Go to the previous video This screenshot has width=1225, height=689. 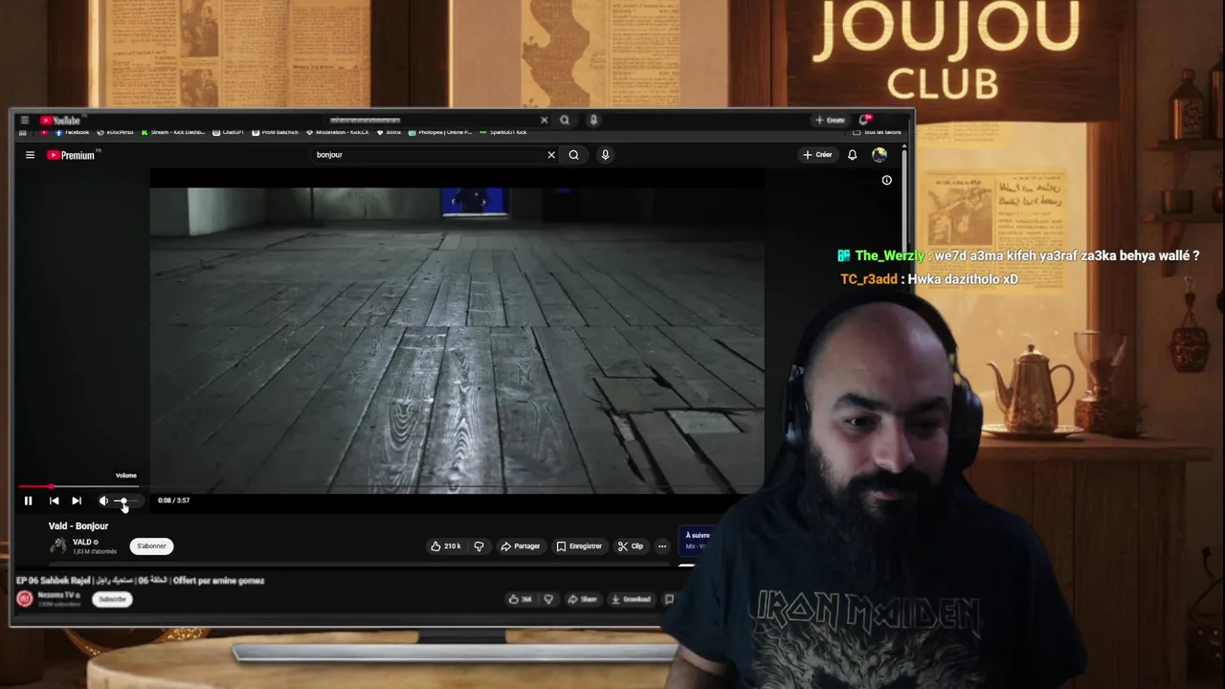pos(54,500)
